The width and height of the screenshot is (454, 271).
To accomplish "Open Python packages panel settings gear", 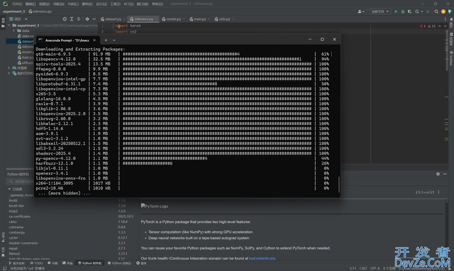I will pyautogui.click(x=438, y=174).
